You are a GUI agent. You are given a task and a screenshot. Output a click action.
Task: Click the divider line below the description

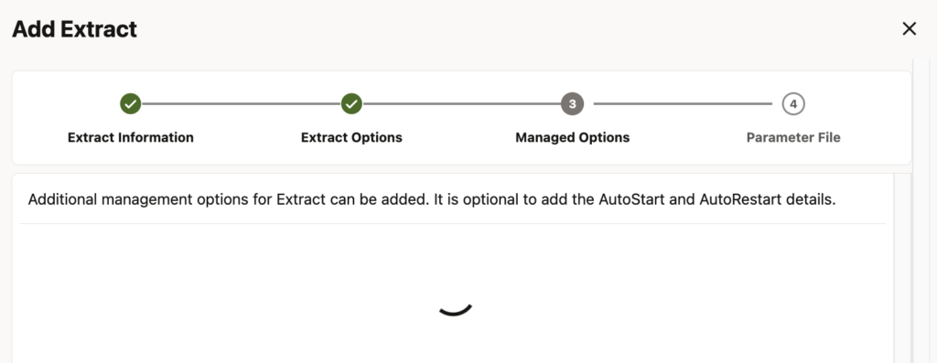click(x=452, y=224)
